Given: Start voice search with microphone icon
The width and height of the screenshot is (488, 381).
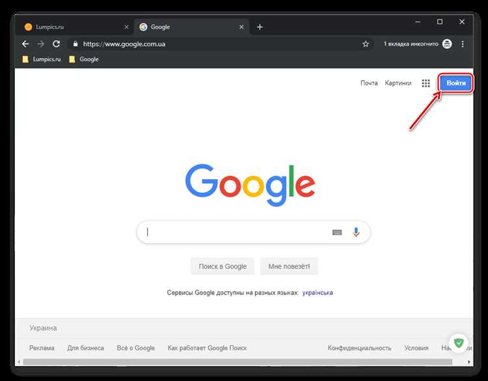Looking at the screenshot, I should pos(356,232).
